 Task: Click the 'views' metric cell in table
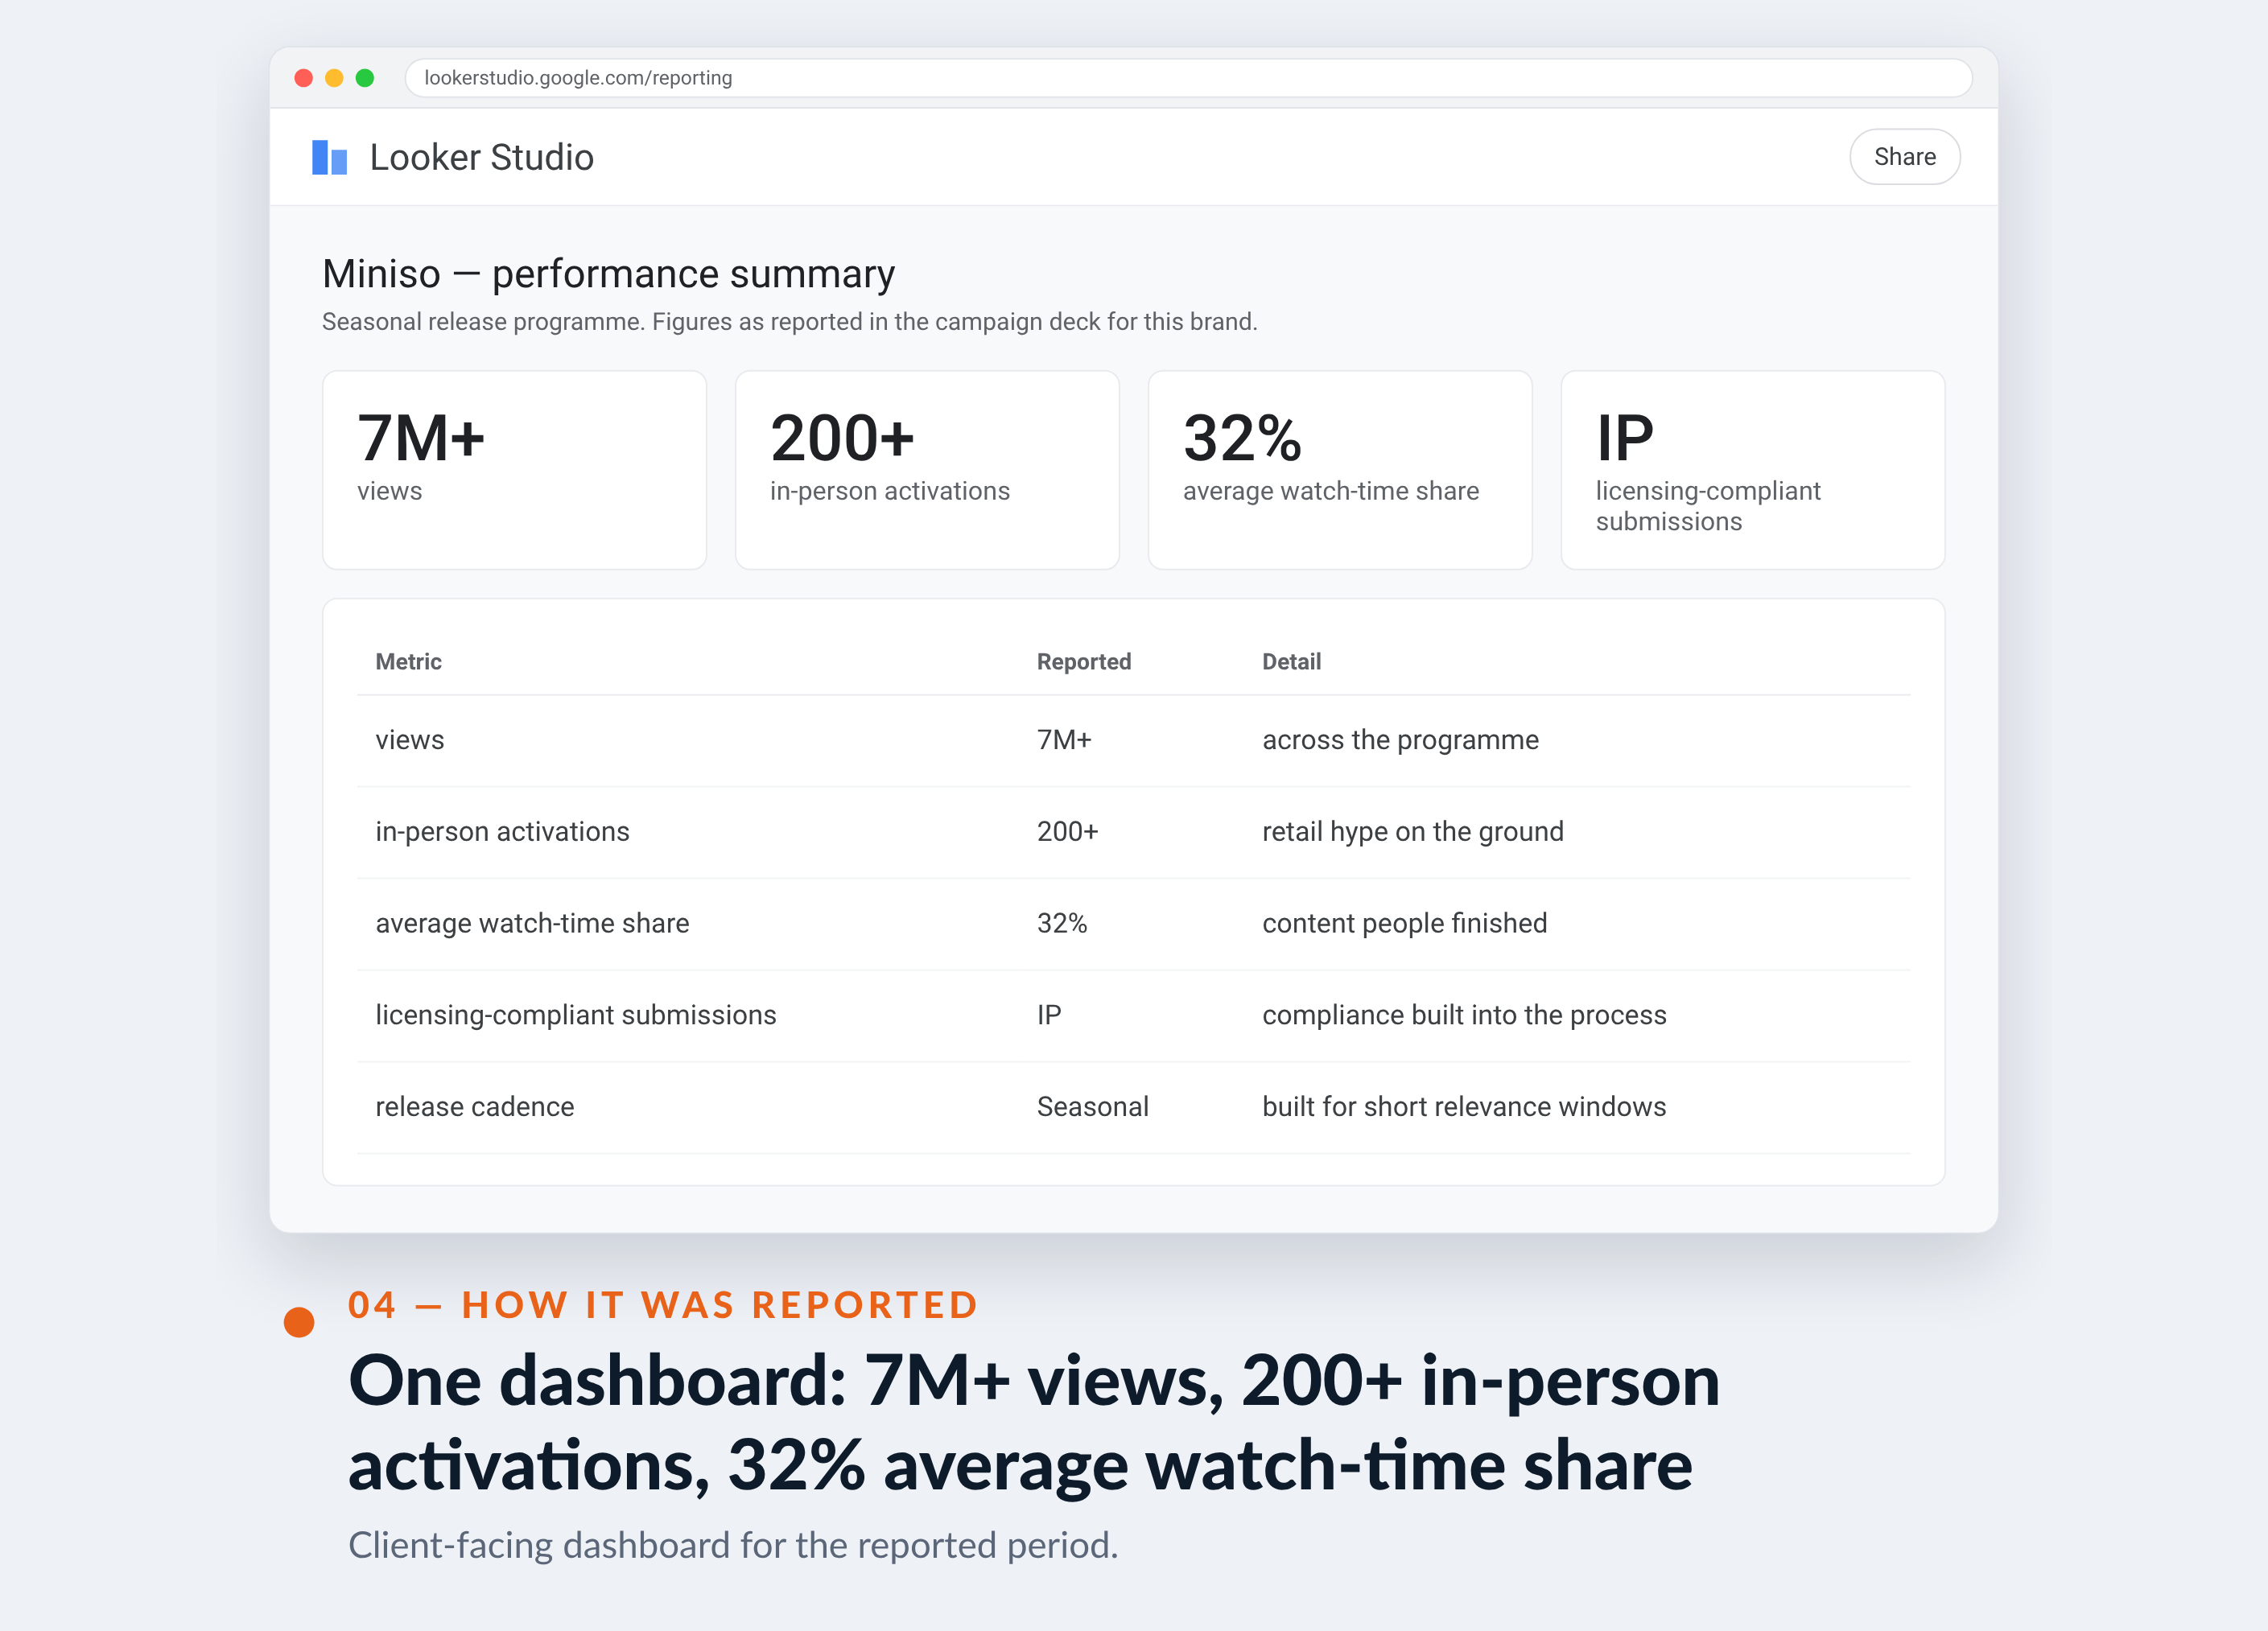click(409, 740)
